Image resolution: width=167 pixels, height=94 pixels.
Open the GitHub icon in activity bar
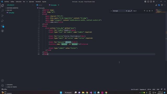pyautogui.click(x=2, y=31)
